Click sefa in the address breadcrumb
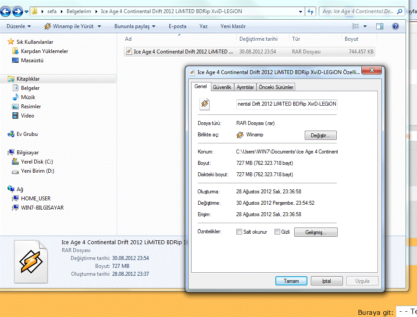The width and height of the screenshot is (417, 317). [x=52, y=11]
